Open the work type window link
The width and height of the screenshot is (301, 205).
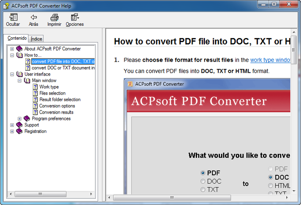tap(270, 60)
